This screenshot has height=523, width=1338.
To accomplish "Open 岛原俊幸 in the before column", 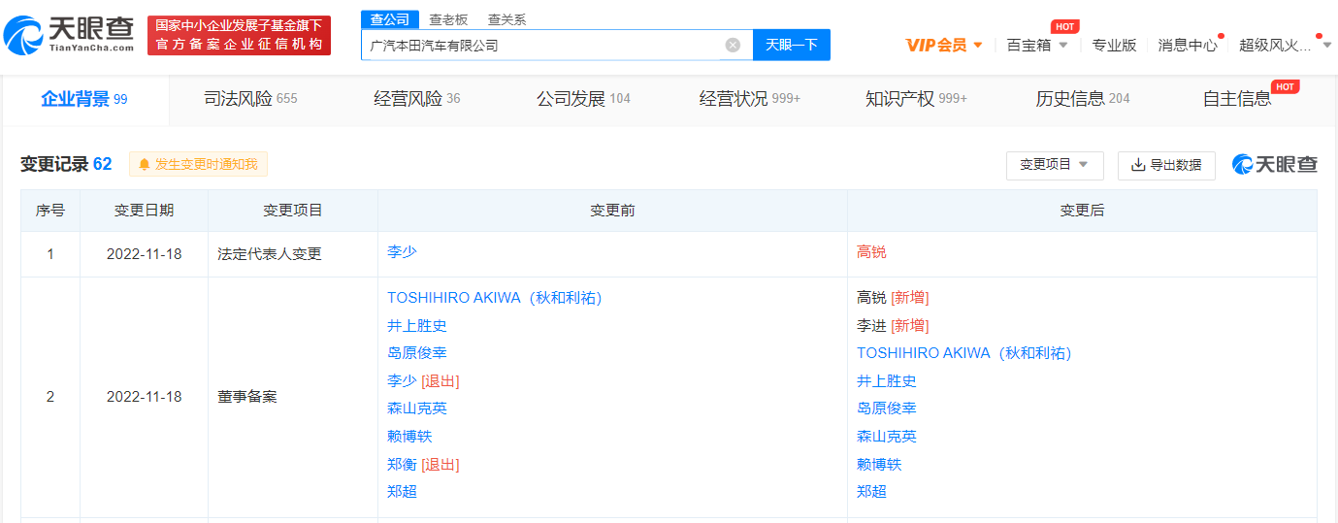I will pos(417,353).
